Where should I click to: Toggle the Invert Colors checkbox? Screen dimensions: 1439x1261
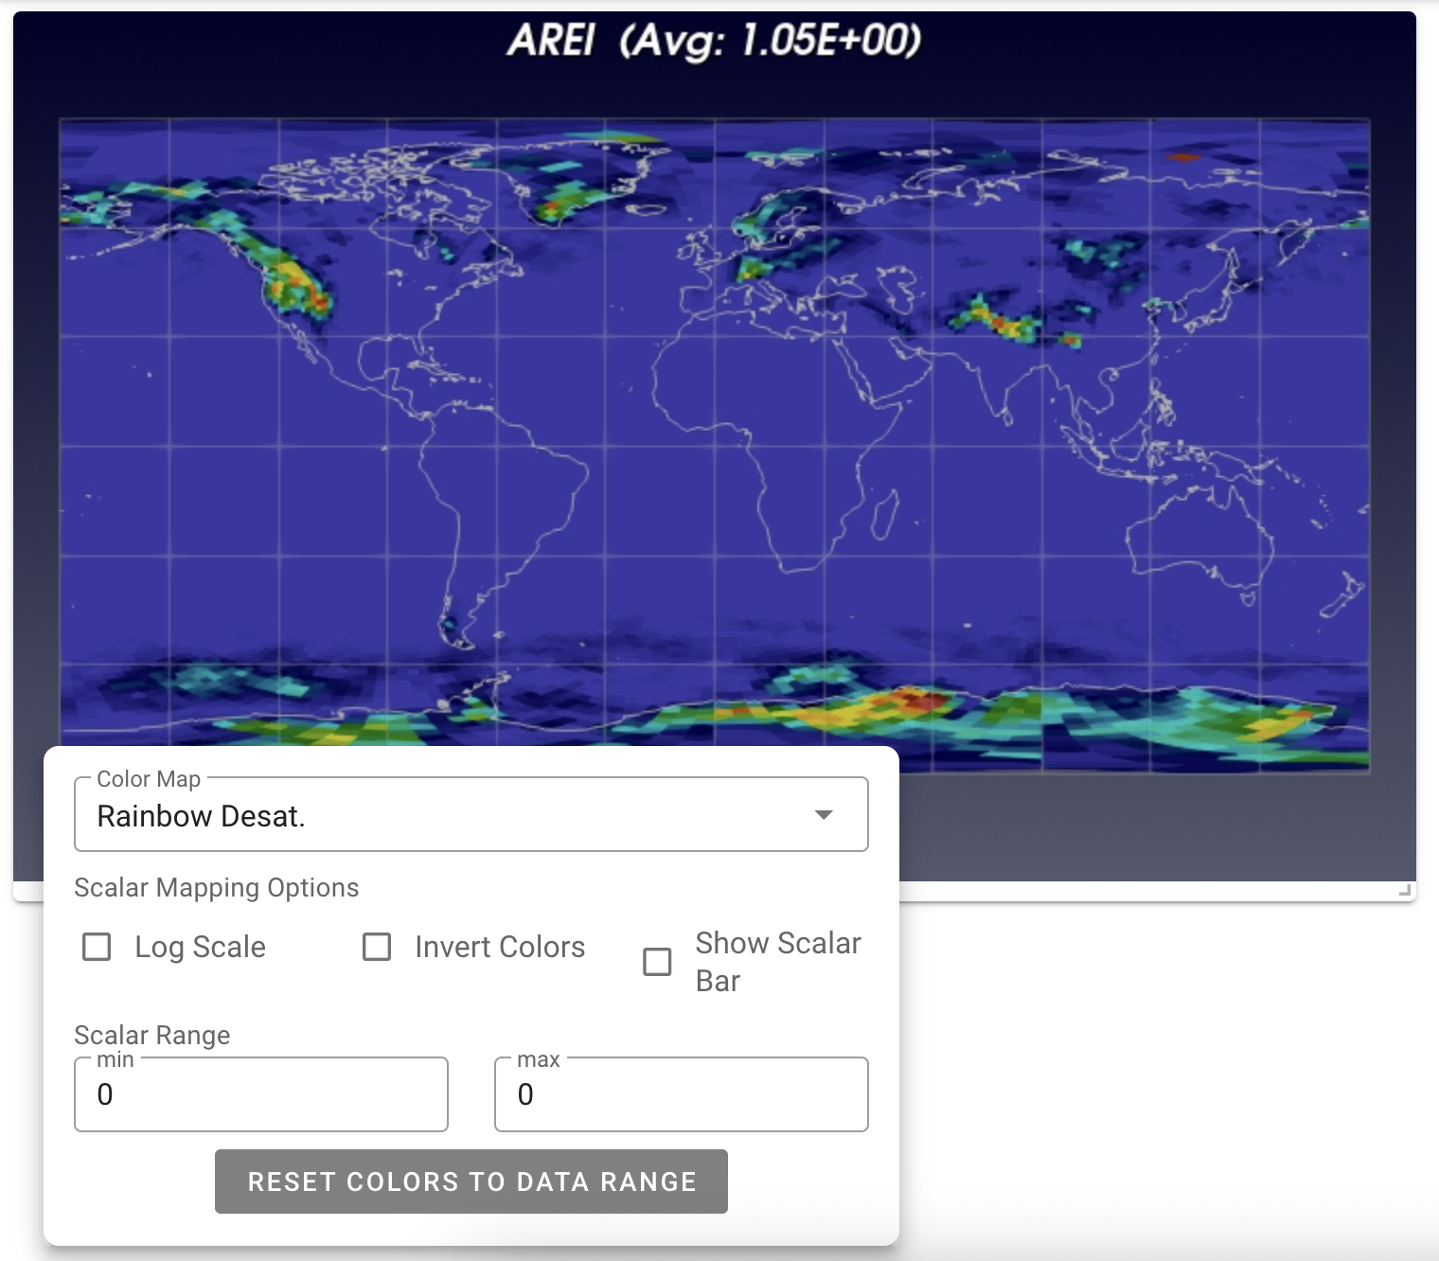(377, 947)
